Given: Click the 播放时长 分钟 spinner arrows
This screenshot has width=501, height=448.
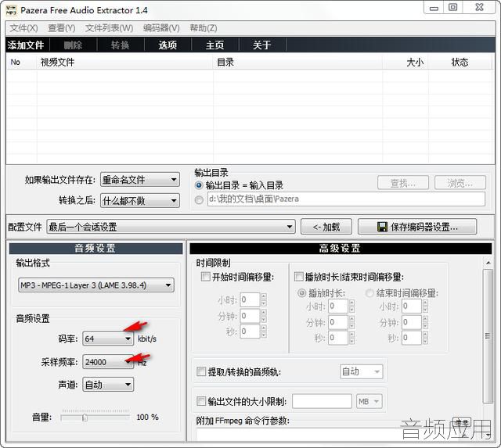Looking at the screenshot, I should coord(351,322).
